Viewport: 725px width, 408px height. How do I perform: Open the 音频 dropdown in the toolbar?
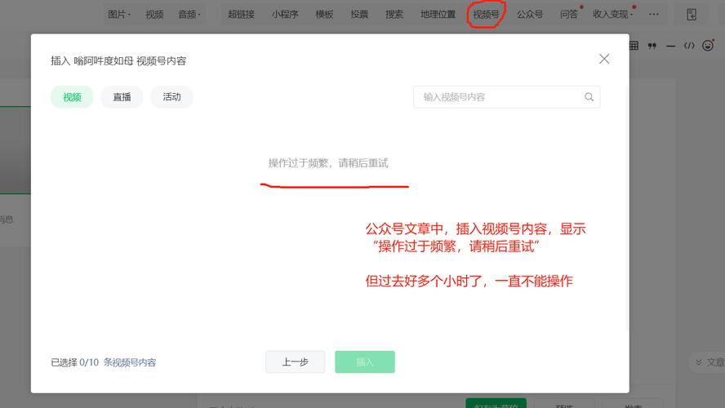click(189, 15)
